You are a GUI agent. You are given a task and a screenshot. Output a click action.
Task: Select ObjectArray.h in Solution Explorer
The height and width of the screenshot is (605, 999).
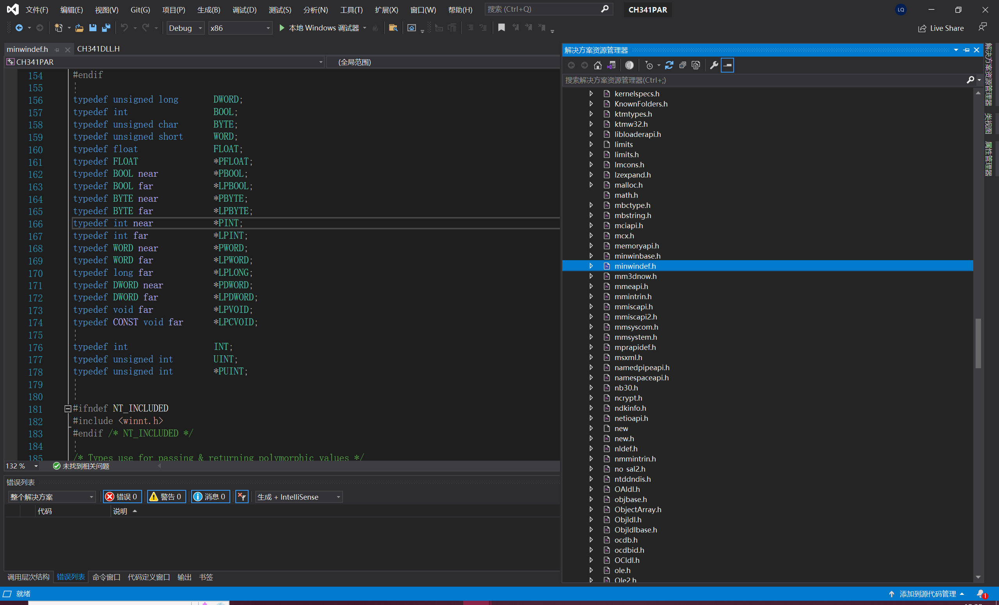point(637,509)
